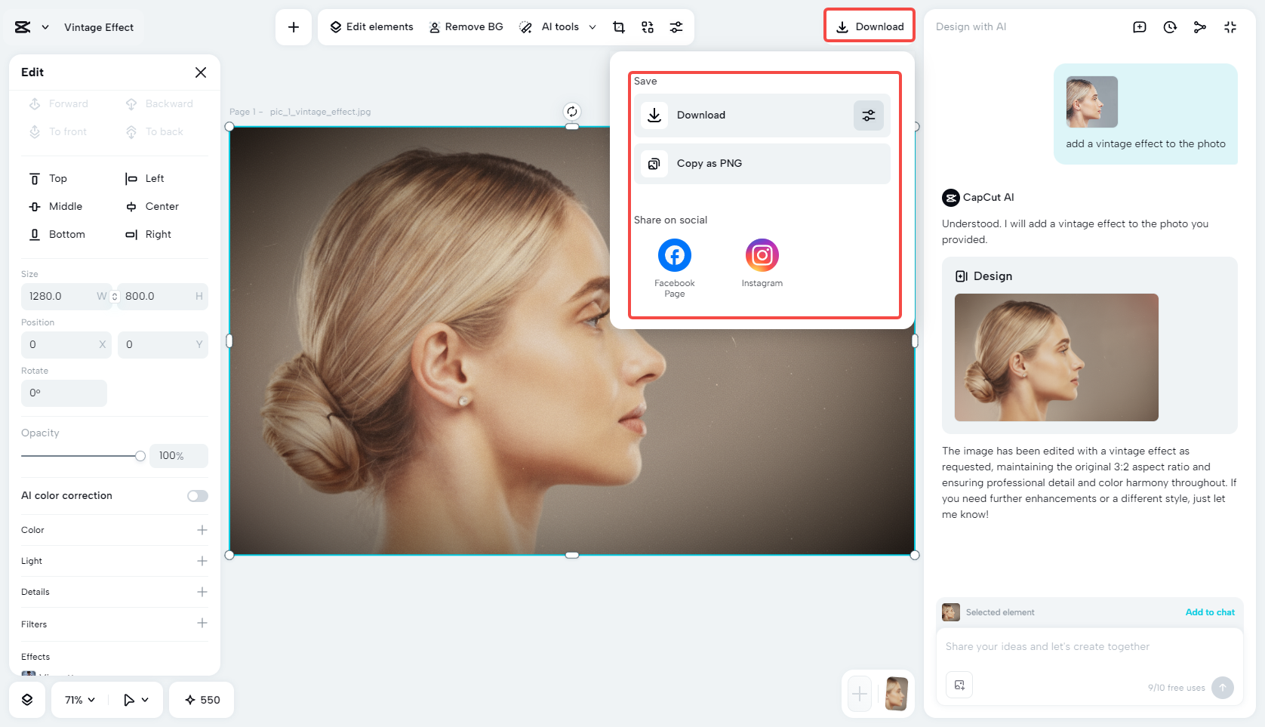The width and height of the screenshot is (1265, 727).
Task: Select Remove BG tool
Action: (x=466, y=27)
